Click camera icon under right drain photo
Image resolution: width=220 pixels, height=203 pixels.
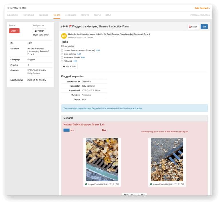(151, 184)
